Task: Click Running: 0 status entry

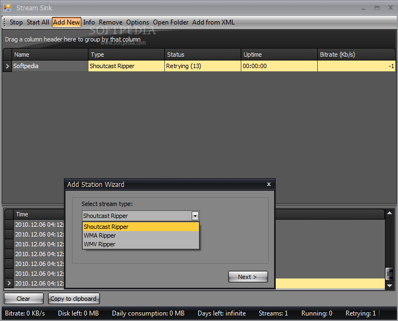Action: pos(317,313)
